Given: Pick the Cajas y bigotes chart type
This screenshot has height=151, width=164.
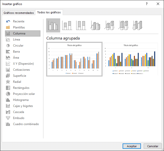Looking at the screenshot, I should (23, 106).
